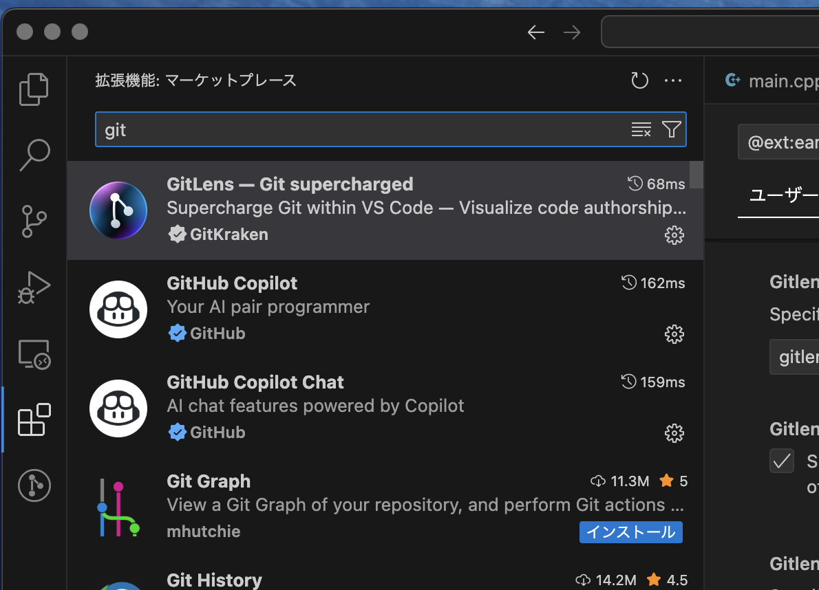This screenshot has width=819, height=590.
Task: Select the ユーザー settings tab
Action: point(783,195)
